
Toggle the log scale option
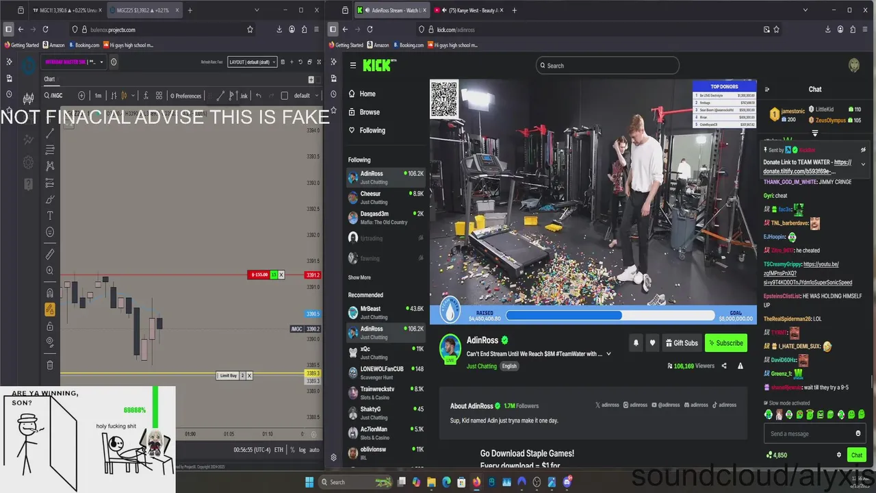coord(302,450)
